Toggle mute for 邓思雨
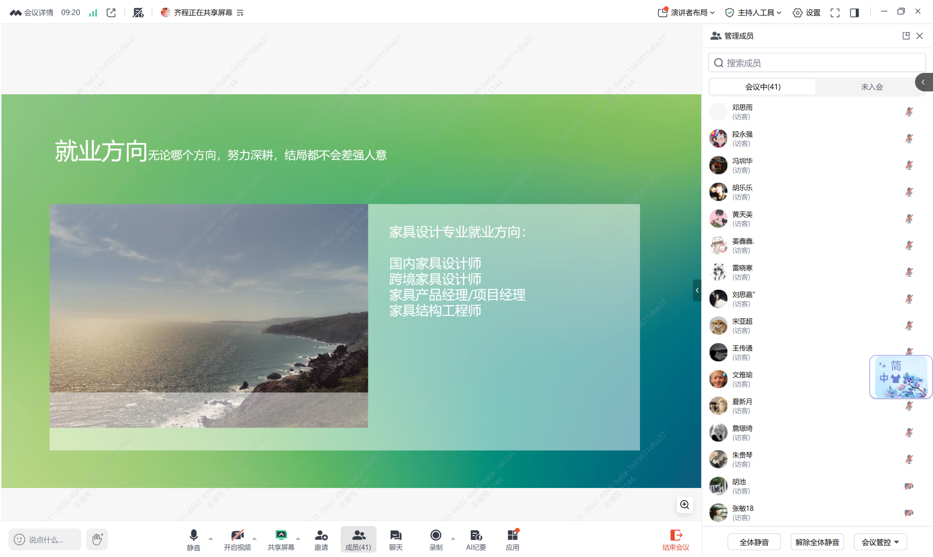 [x=909, y=112]
